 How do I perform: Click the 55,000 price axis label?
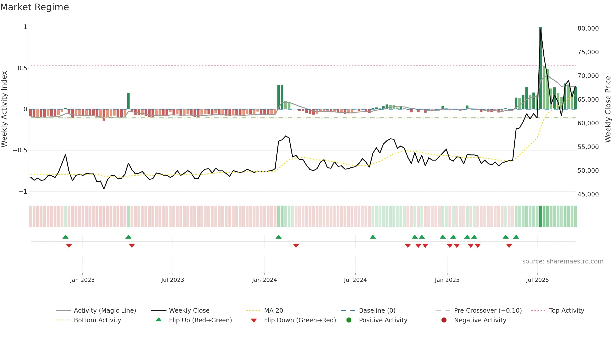point(588,147)
